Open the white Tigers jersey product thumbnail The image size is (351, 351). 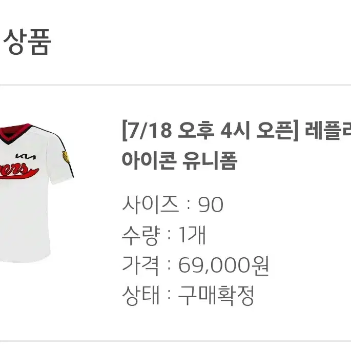[36, 193]
